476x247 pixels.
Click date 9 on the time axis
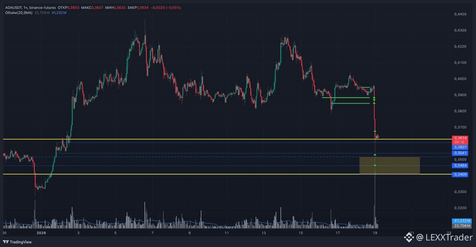tap(189, 233)
